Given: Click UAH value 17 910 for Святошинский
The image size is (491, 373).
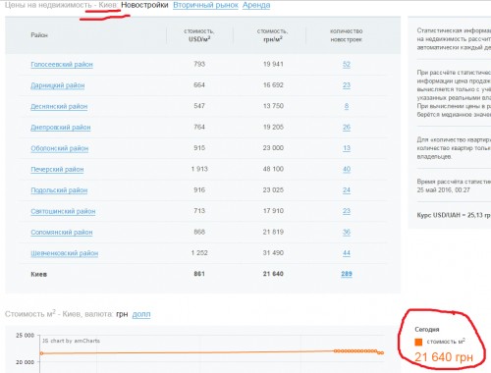Looking at the screenshot, I should (x=273, y=211).
